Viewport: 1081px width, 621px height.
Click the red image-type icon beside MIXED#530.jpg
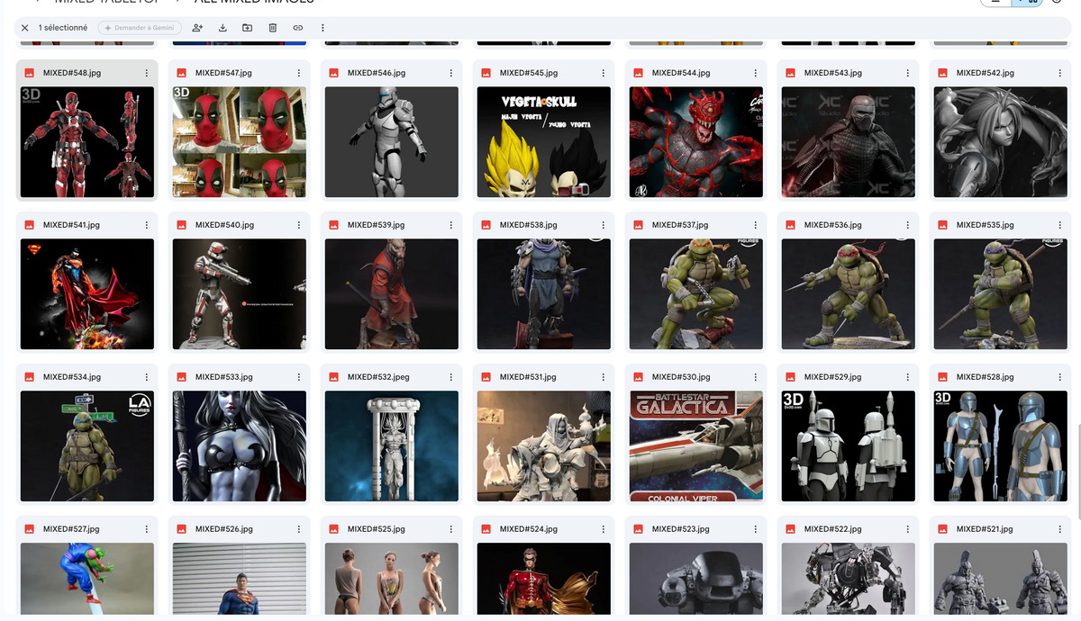click(x=638, y=377)
